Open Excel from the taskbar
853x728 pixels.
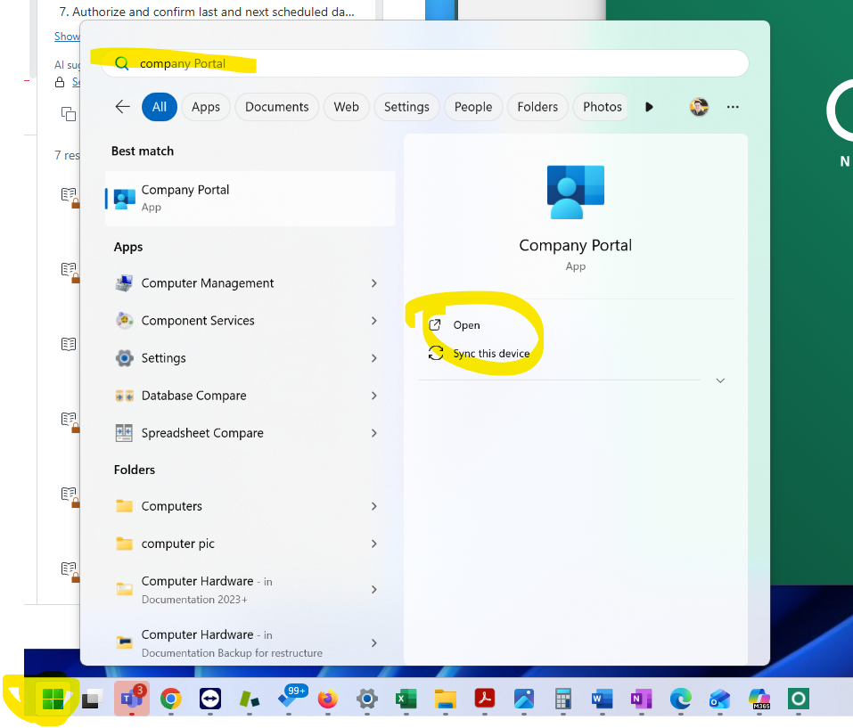406,699
